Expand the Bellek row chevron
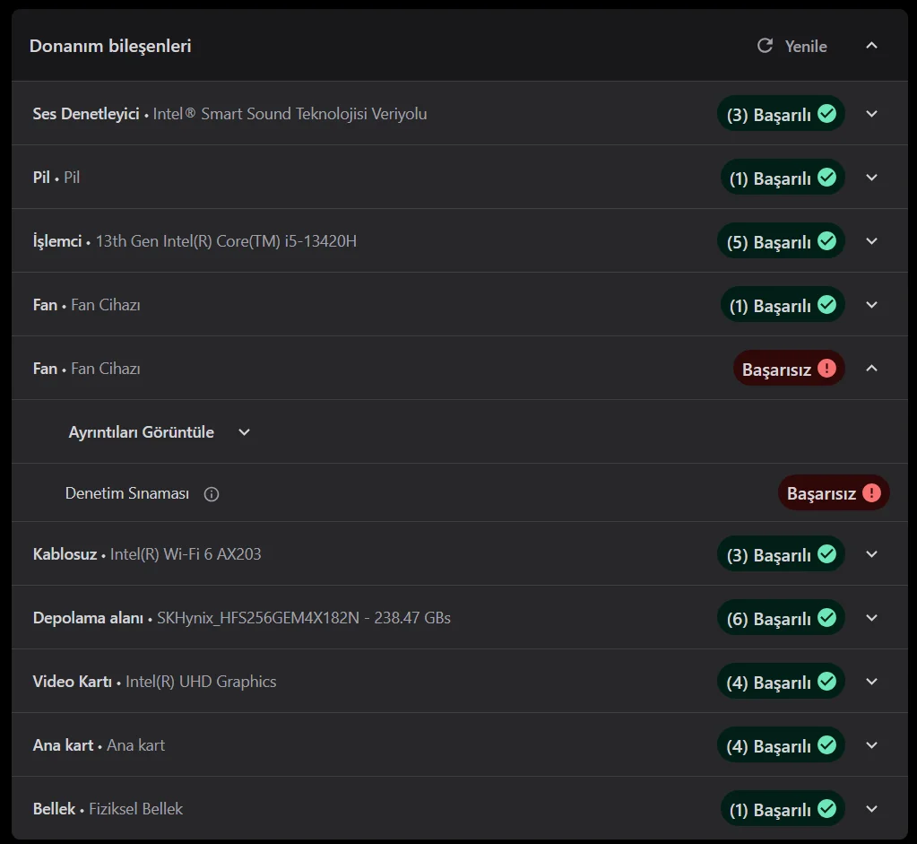 coord(871,809)
